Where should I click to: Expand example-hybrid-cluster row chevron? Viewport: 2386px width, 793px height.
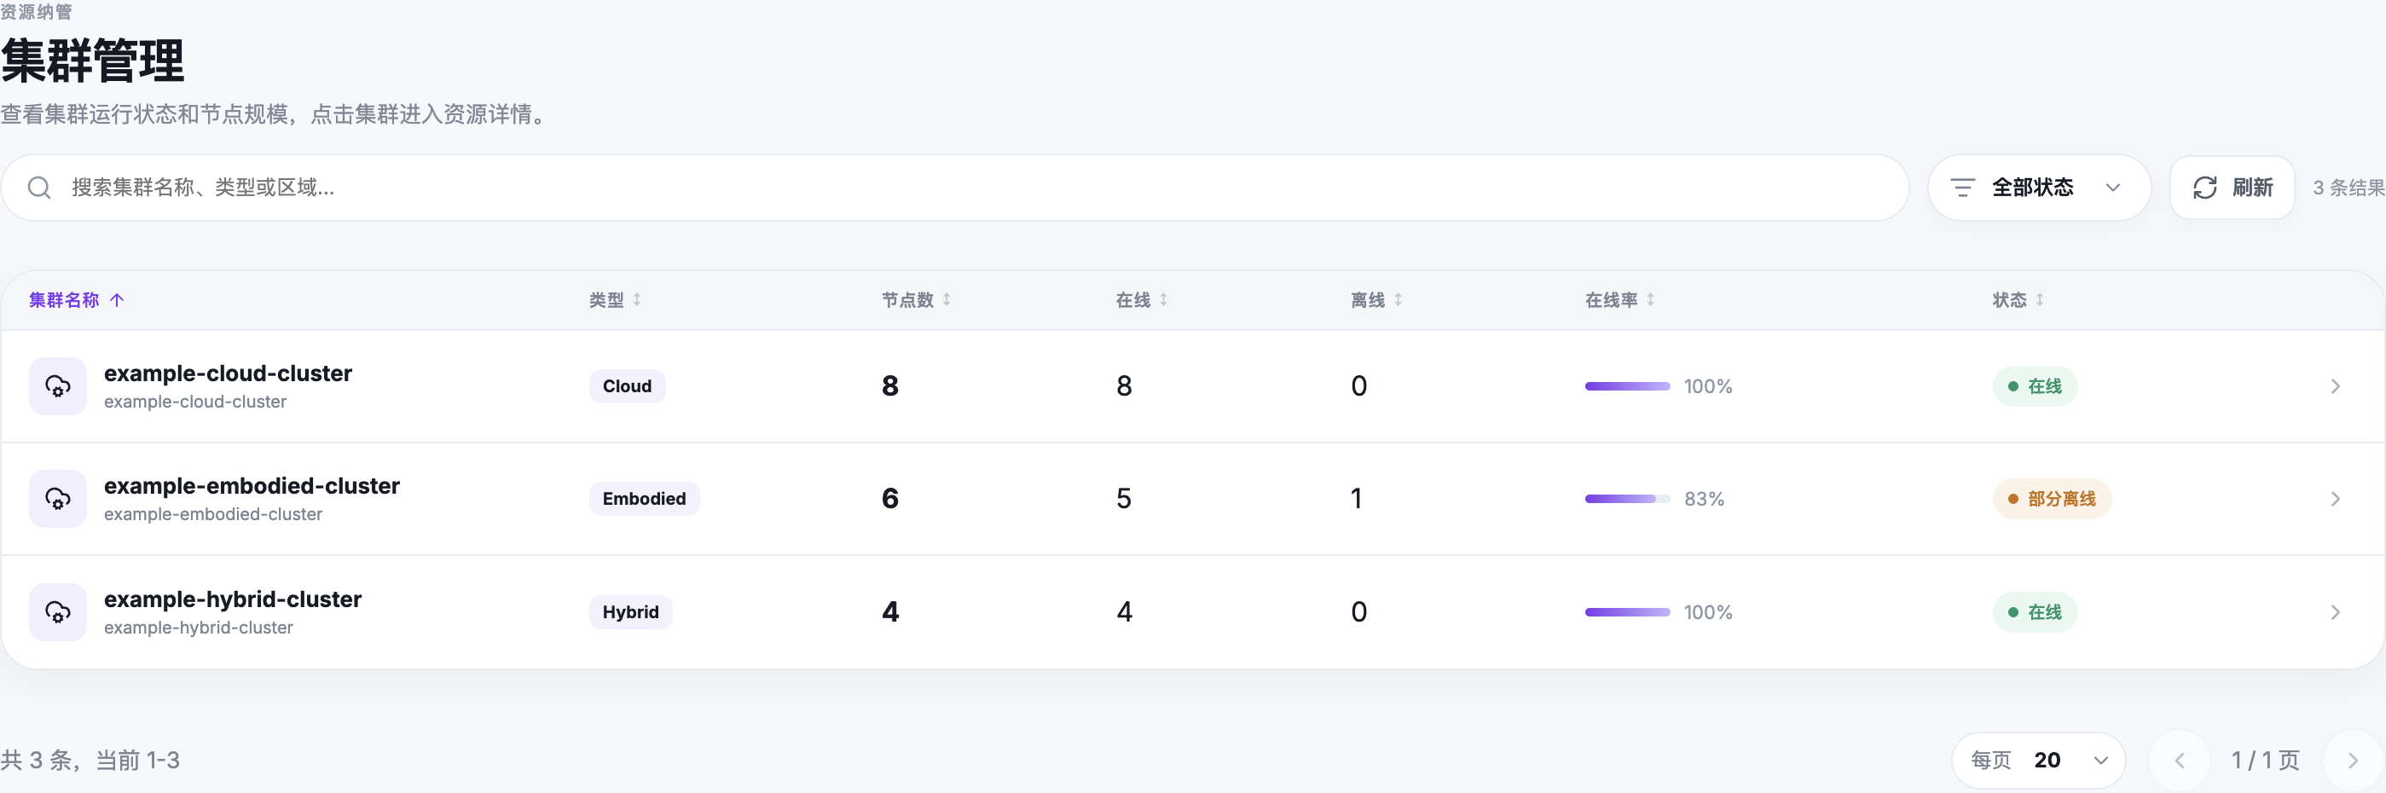point(2335,612)
